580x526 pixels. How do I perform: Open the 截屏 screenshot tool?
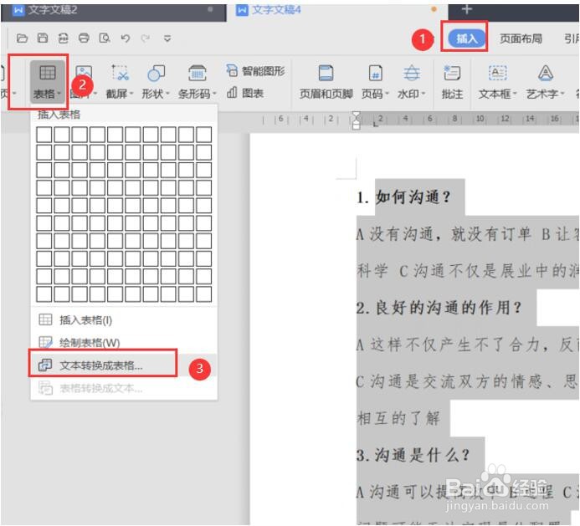tap(120, 82)
